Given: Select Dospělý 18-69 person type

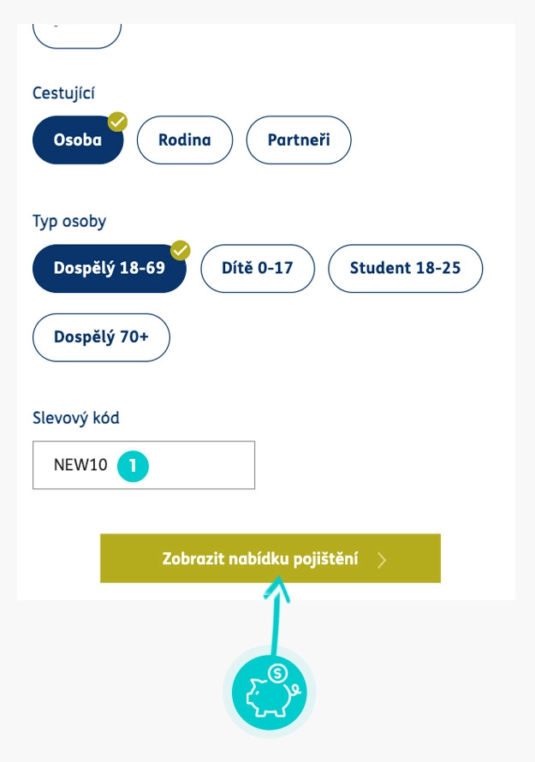Looking at the screenshot, I should point(109,268).
